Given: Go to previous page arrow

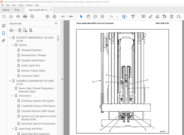Looking at the screenshot, I should [47, 17].
